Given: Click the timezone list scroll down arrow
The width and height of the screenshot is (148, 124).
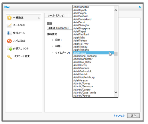Looking at the screenshot, I should 116,92.
